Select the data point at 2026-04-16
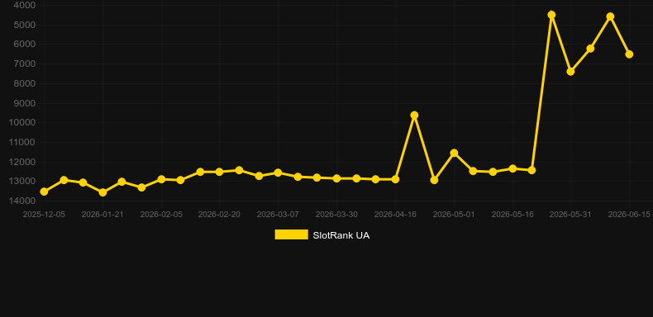 [x=395, y=179]
